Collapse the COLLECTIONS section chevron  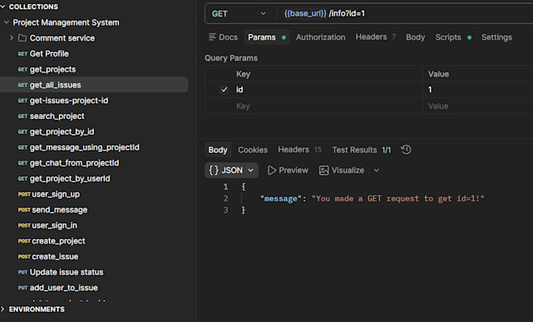[x=2, y=7]
